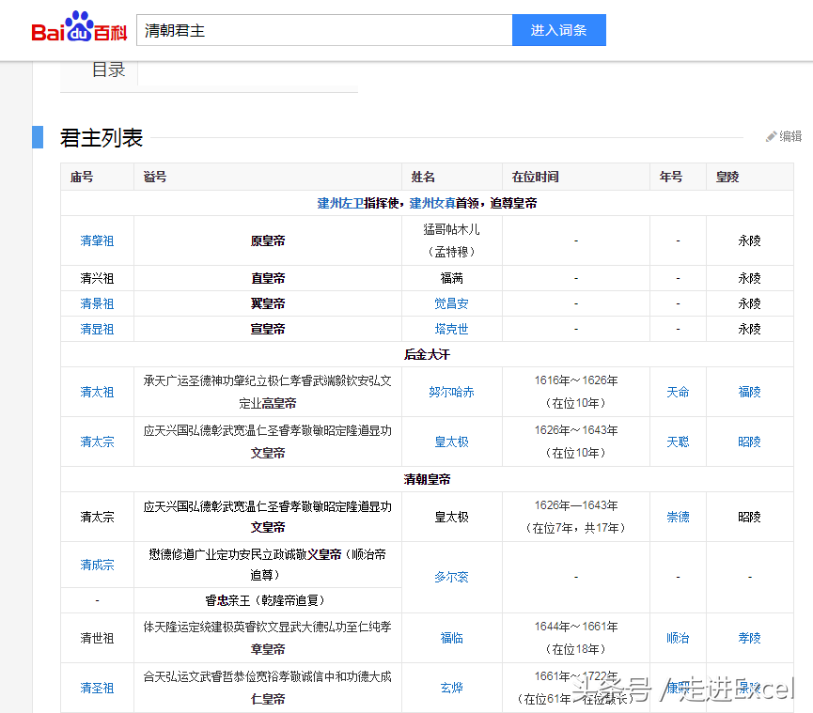Image resolution: width=813 pixels, height=713 pixels.
Task: Open the 清显祖 link
Action: (x=97, y=329)
